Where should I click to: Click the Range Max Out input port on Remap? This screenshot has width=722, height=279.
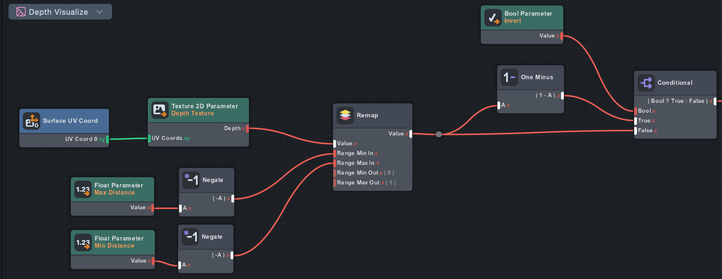click(x=335, y=183)
